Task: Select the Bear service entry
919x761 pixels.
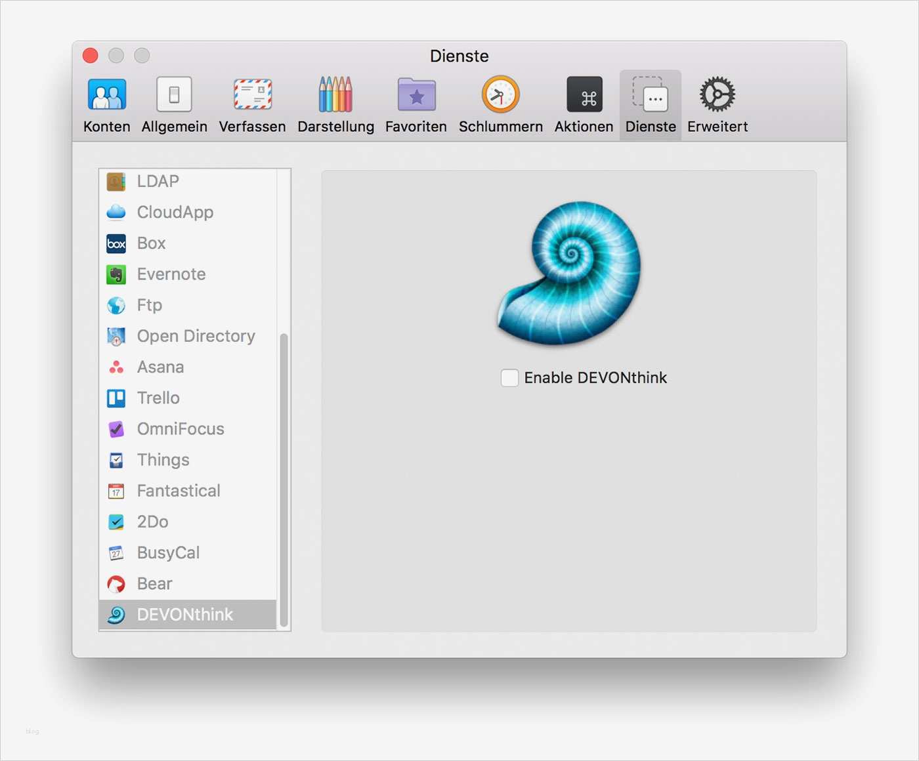Action: point(154,584)
